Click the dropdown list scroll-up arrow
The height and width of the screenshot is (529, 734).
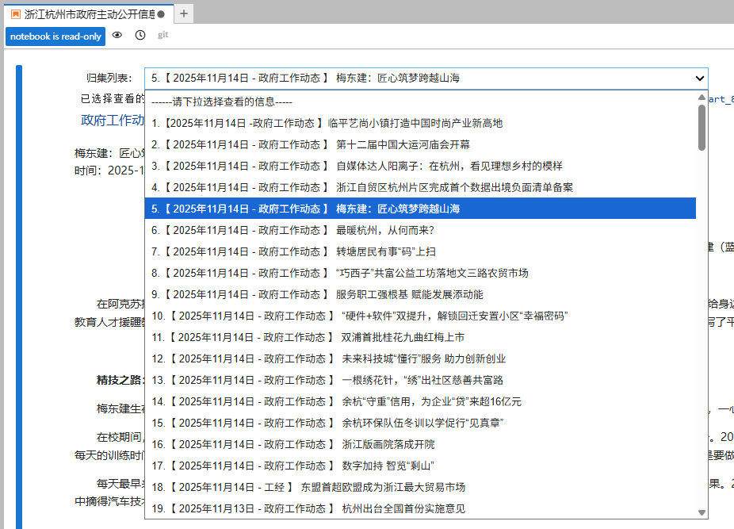pos(702,98)
